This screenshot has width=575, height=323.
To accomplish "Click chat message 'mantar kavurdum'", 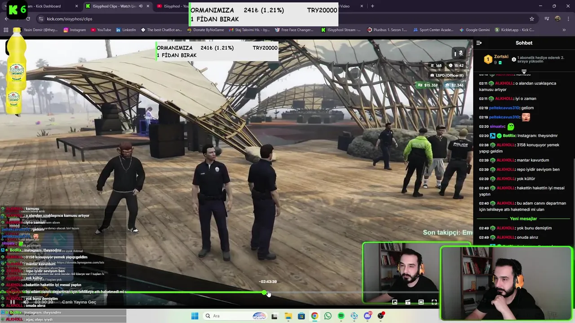I will click(x=533, y=160).
